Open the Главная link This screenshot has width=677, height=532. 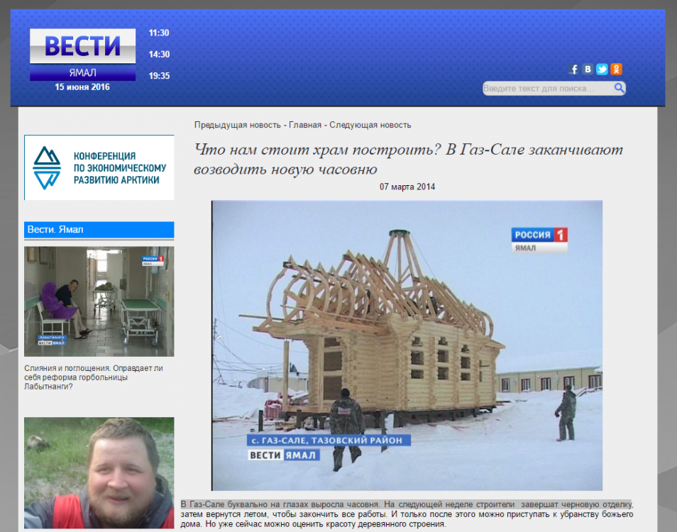pos(305,125)
